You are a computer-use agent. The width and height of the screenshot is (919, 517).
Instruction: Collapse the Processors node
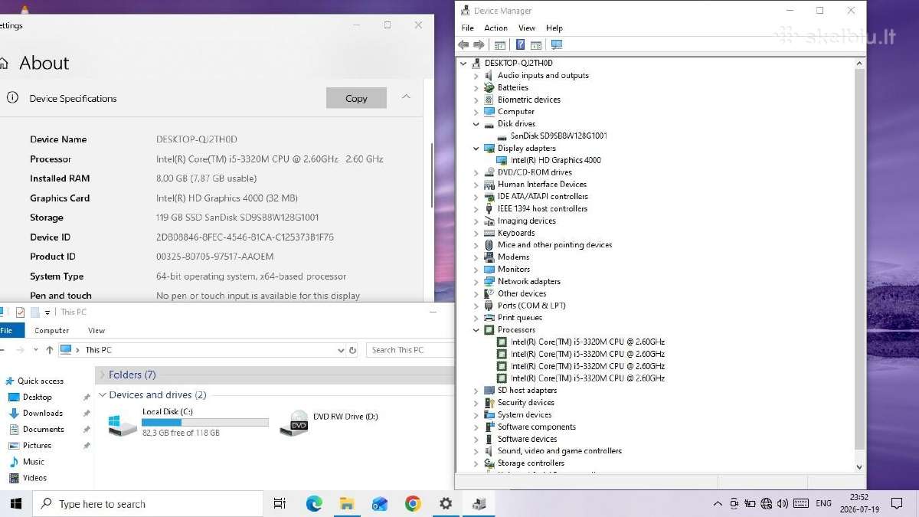(476, 329)
